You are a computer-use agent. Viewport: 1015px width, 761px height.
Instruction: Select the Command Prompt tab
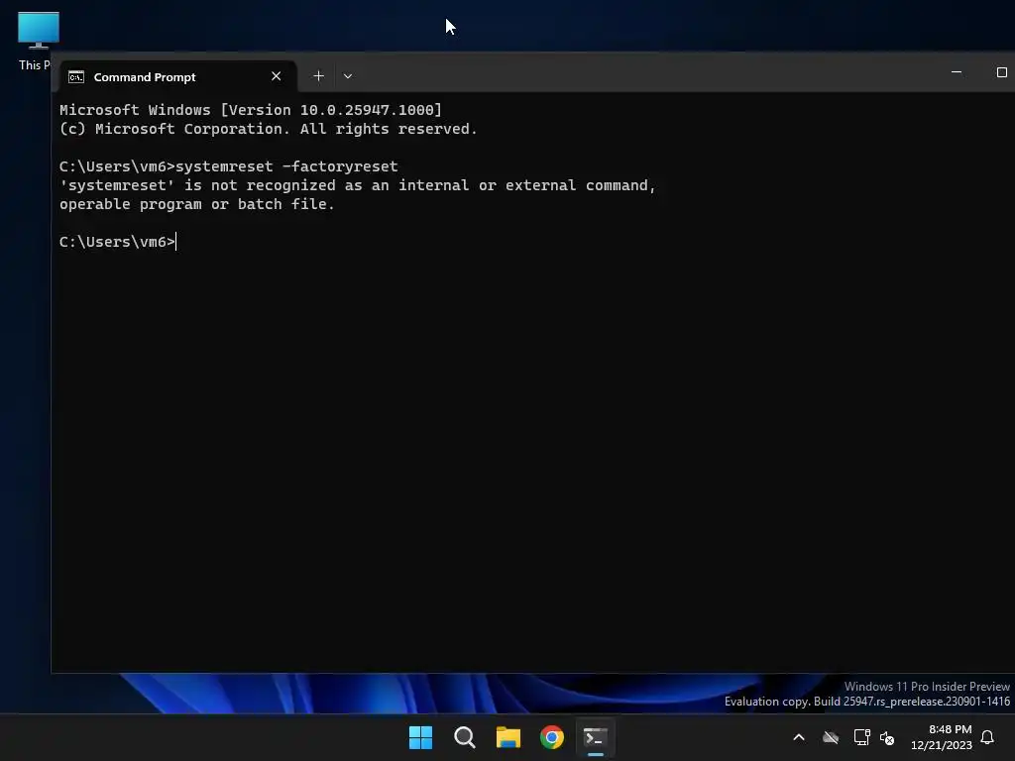[178, 76]
